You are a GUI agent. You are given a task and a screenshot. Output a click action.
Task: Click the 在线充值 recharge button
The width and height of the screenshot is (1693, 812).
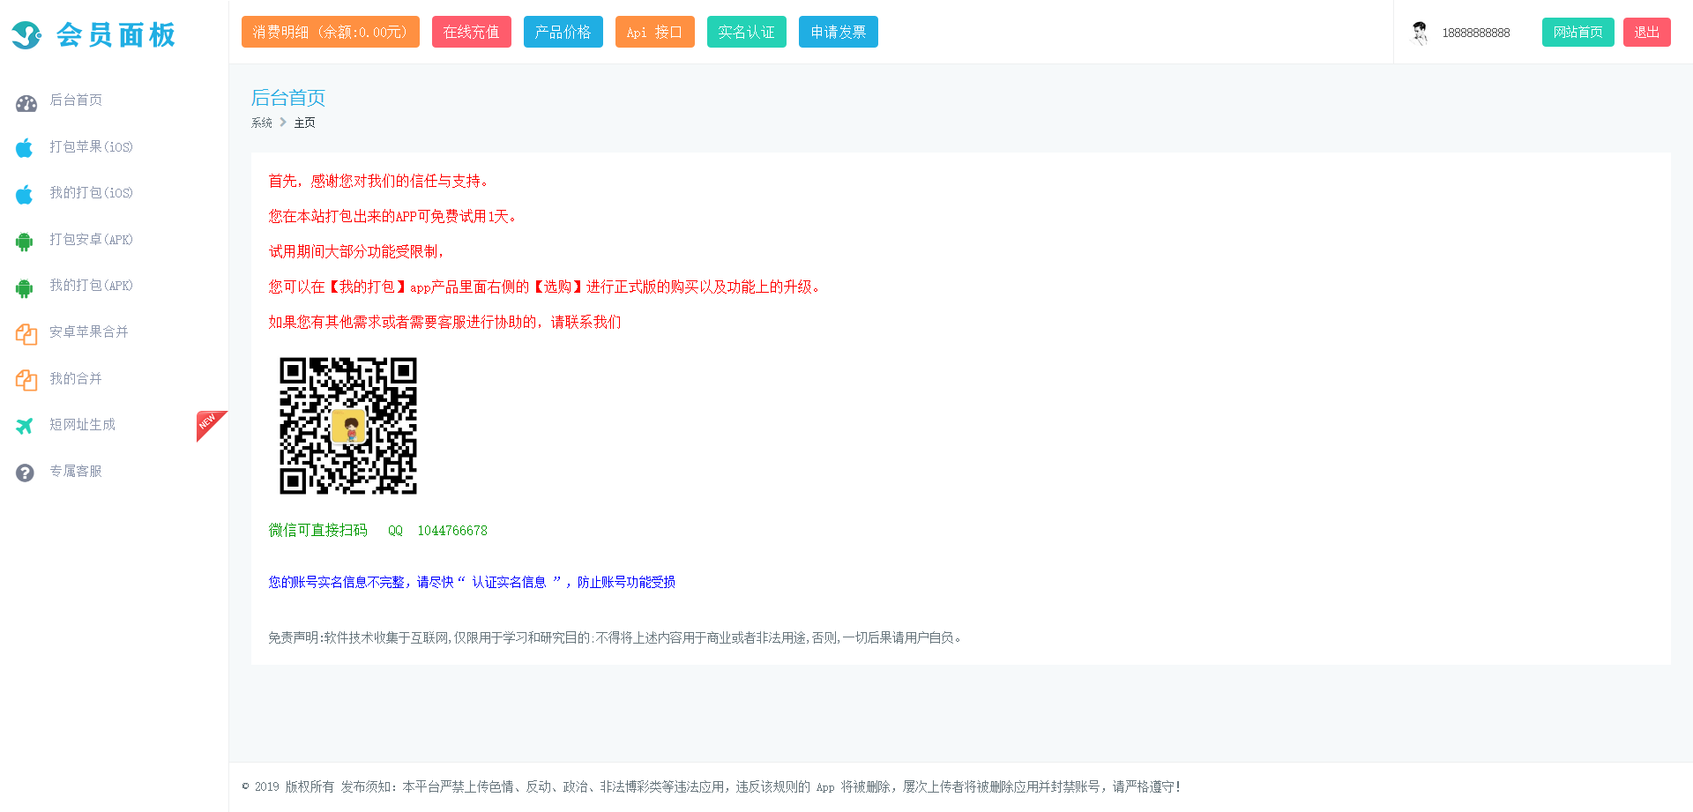coord(471,31)
